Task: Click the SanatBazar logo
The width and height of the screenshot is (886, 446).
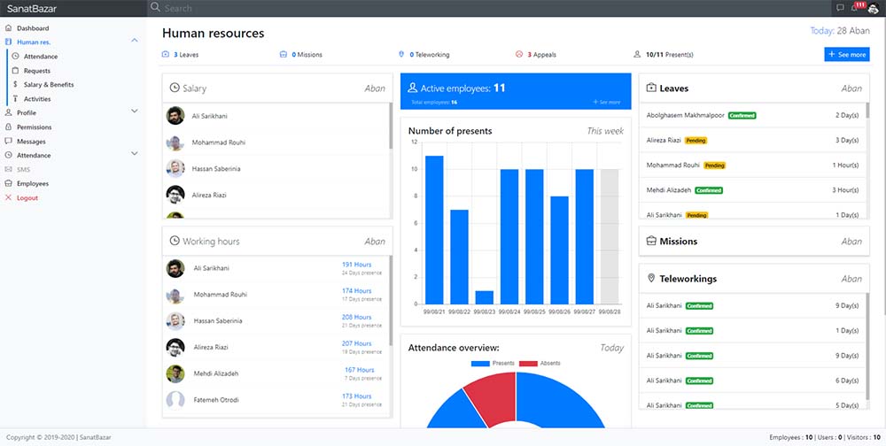Action: click(32, 9)
